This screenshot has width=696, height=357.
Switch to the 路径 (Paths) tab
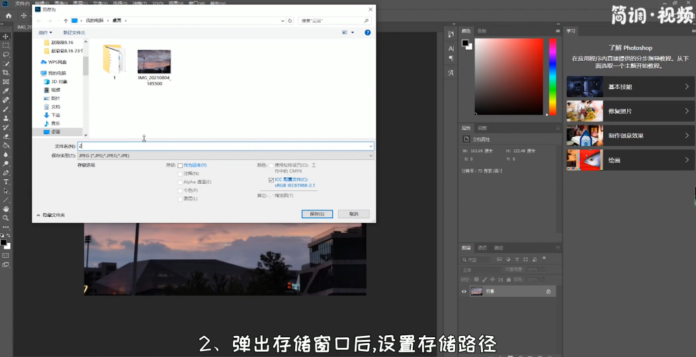[498, 248]
